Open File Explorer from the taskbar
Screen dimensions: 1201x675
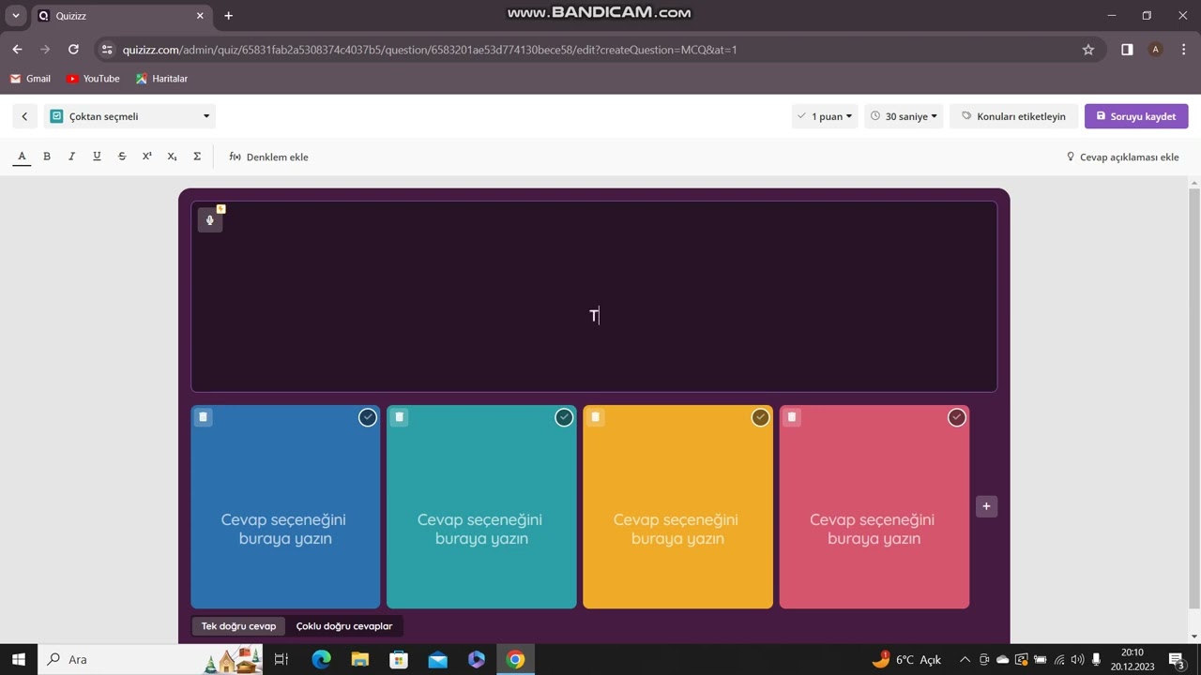point(359,659)
